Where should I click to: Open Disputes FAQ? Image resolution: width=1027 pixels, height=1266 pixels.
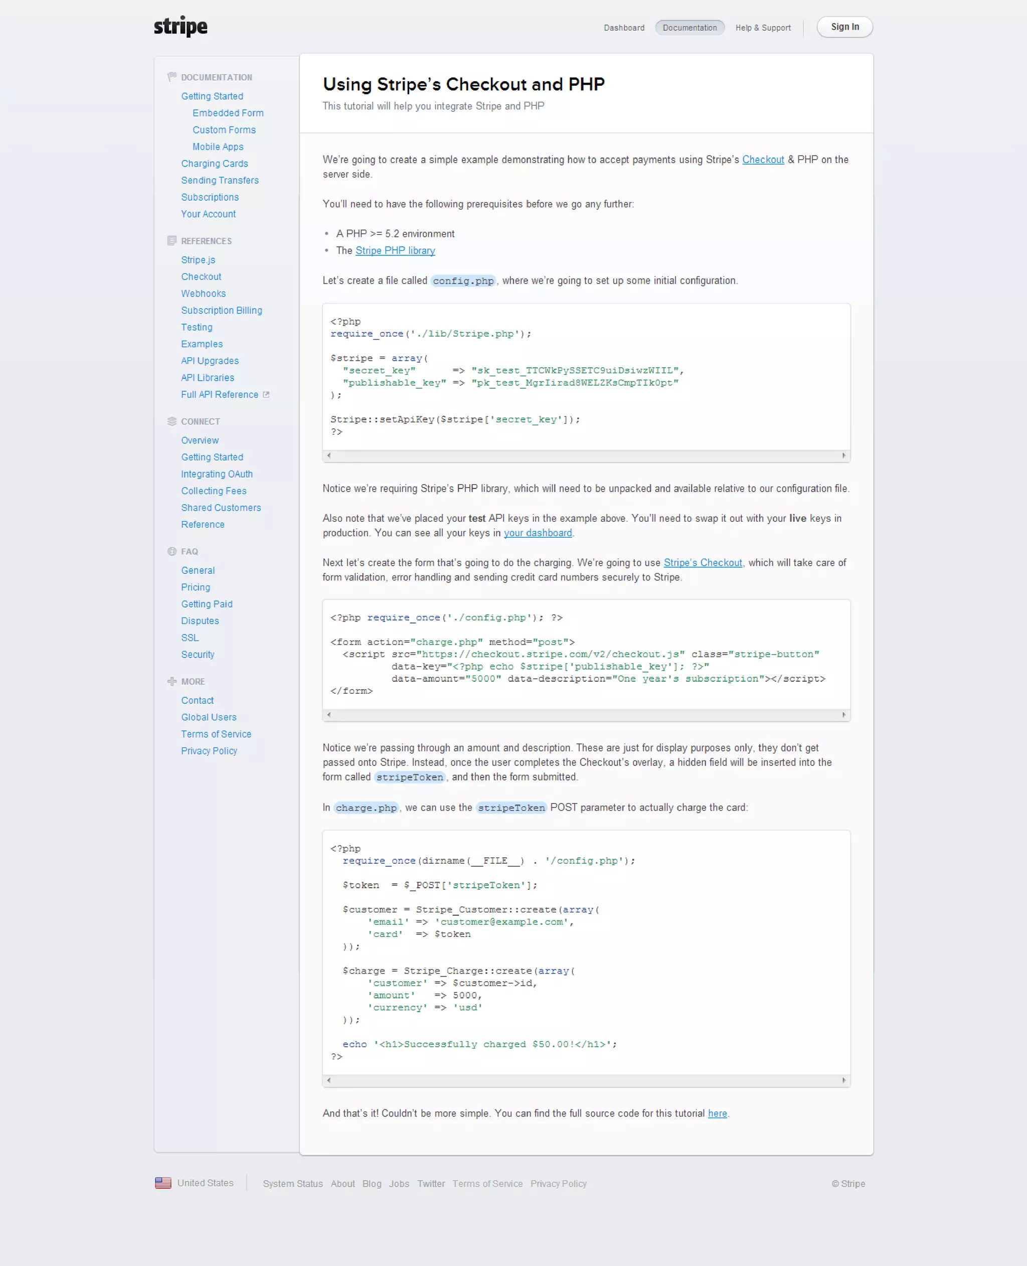click(x=200, y=621)
